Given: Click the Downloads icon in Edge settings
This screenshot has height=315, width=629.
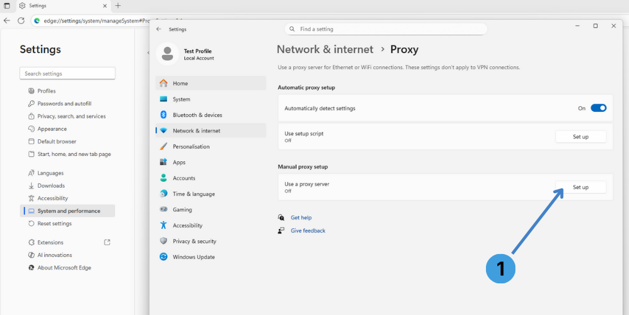Looking at the screenshot, I should [31, 185].
